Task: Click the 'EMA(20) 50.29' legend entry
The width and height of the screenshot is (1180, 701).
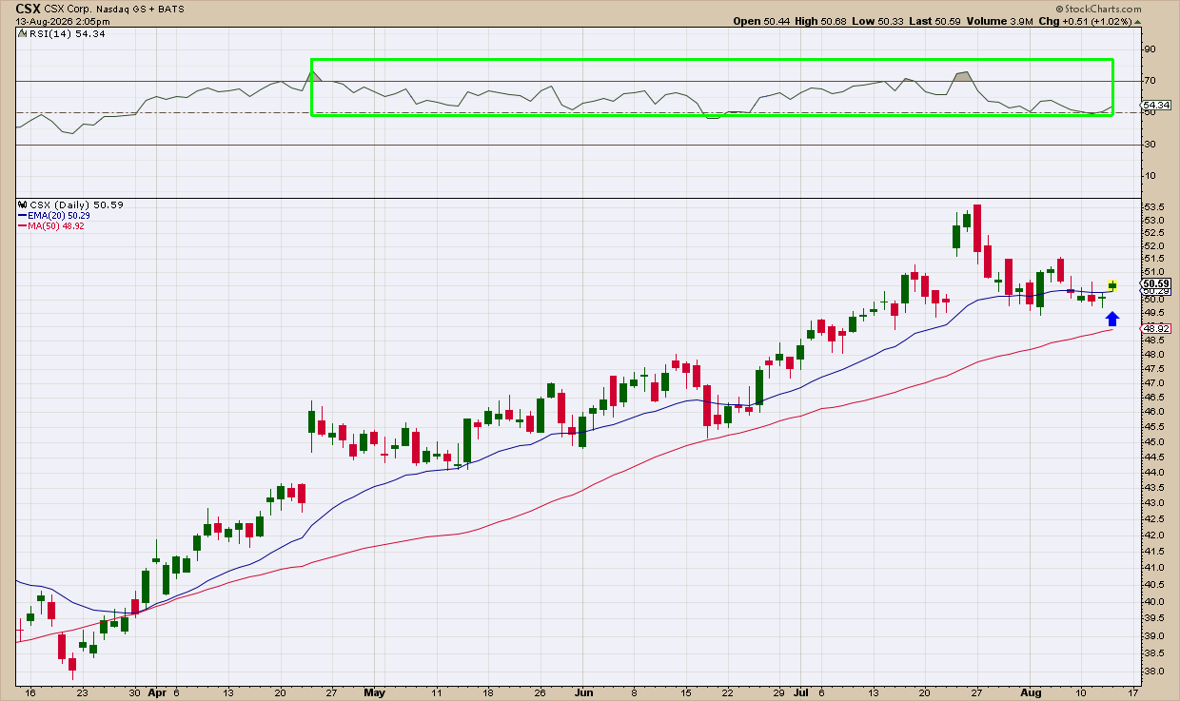Action: point(58,216)
